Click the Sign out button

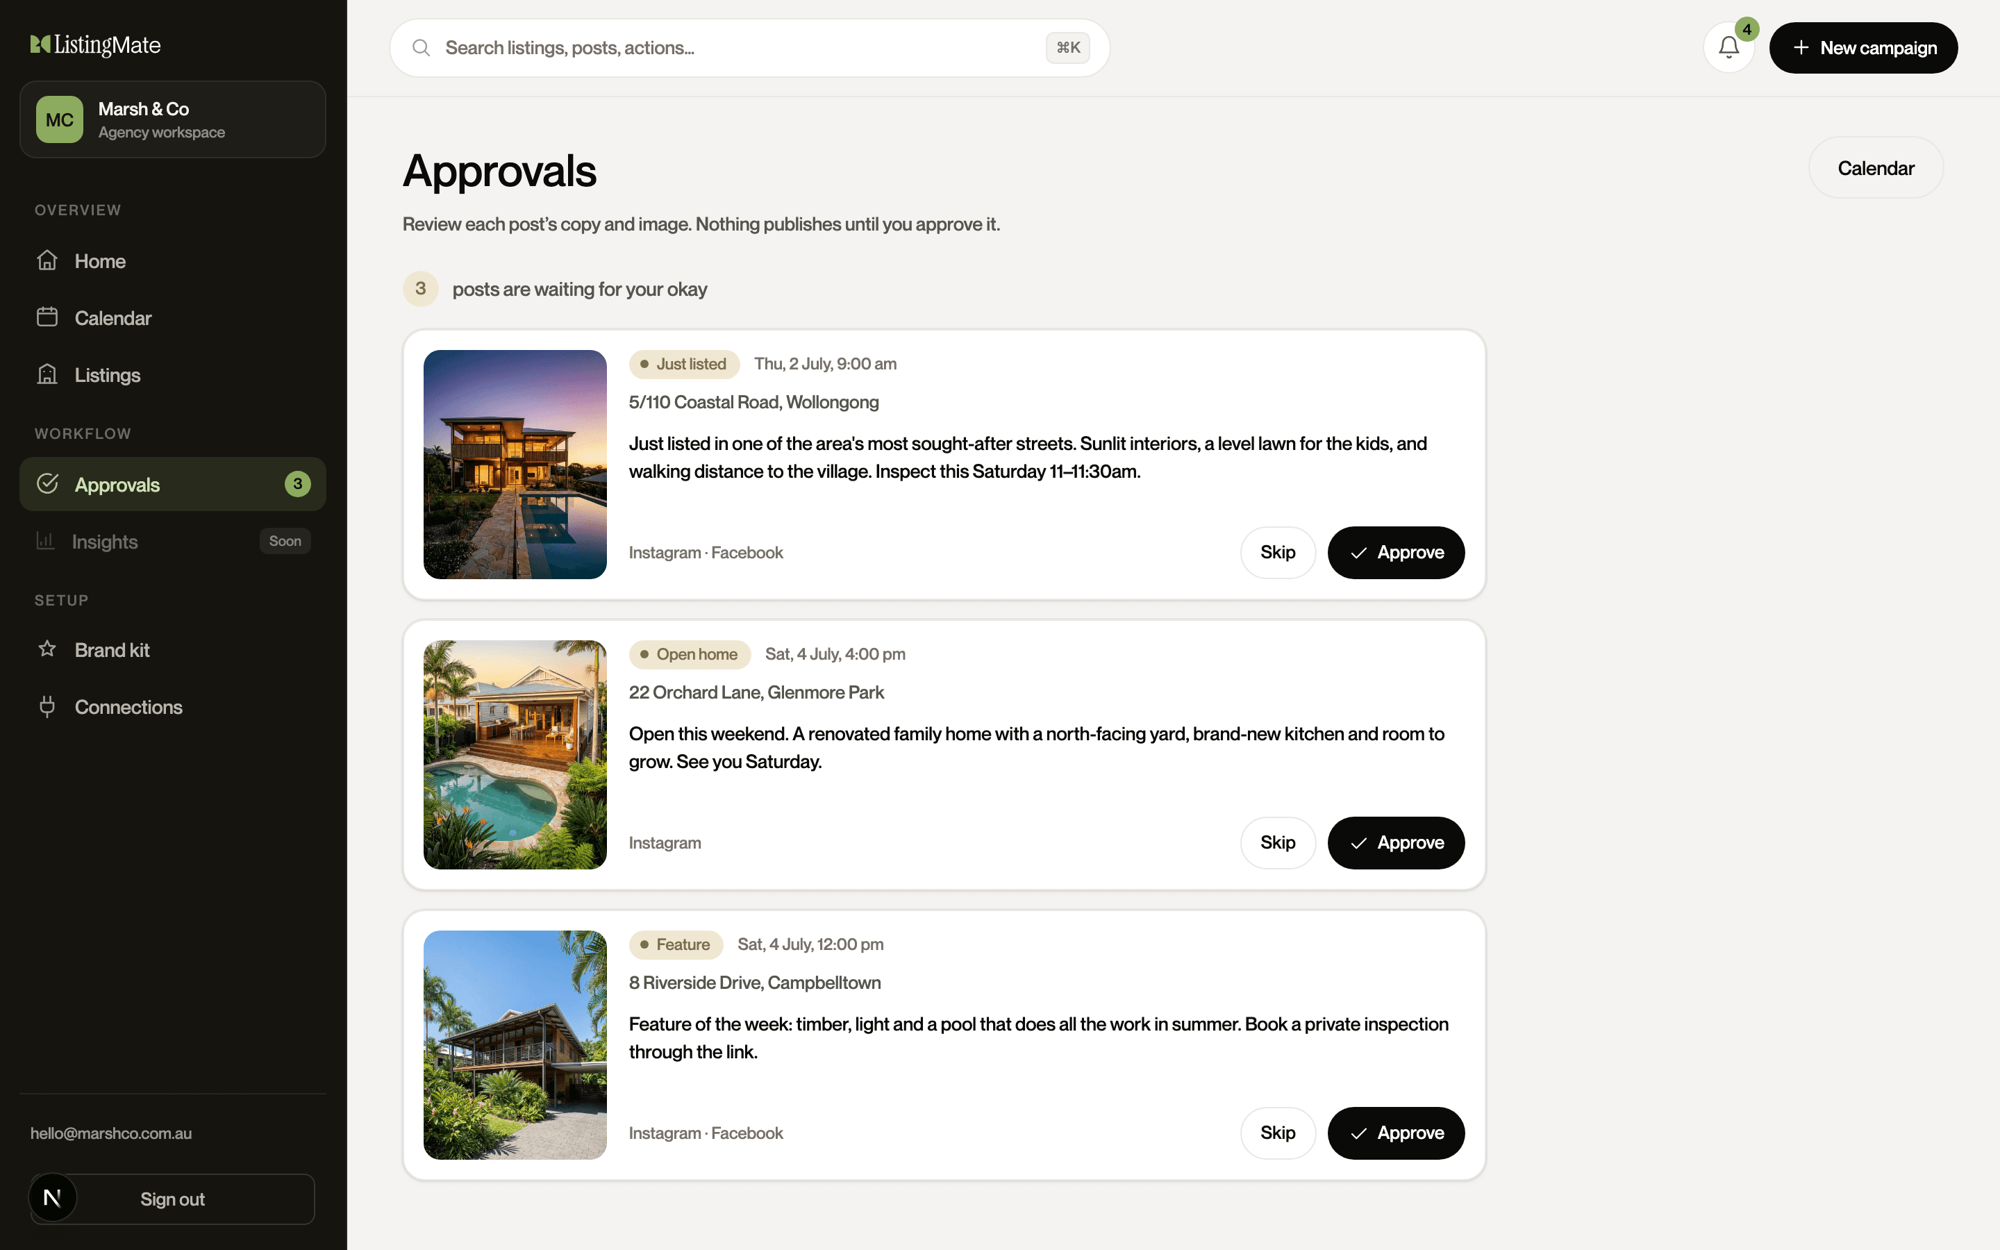pyautogui.click(x=173, y=1199)
